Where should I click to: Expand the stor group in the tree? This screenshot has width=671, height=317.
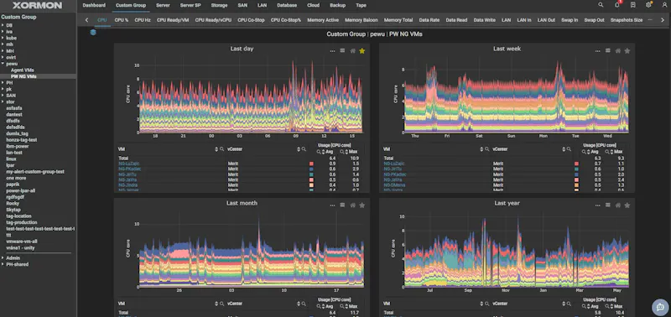point(3,101)
